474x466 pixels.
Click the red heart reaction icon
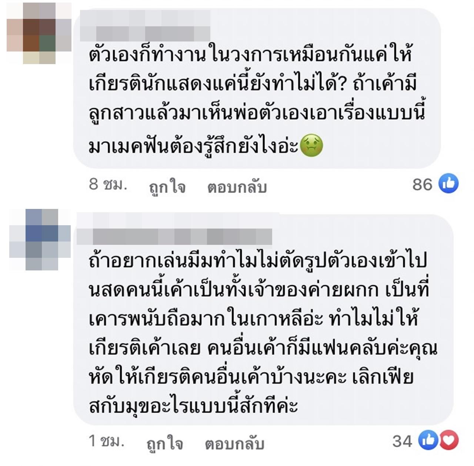coord(449,440)
